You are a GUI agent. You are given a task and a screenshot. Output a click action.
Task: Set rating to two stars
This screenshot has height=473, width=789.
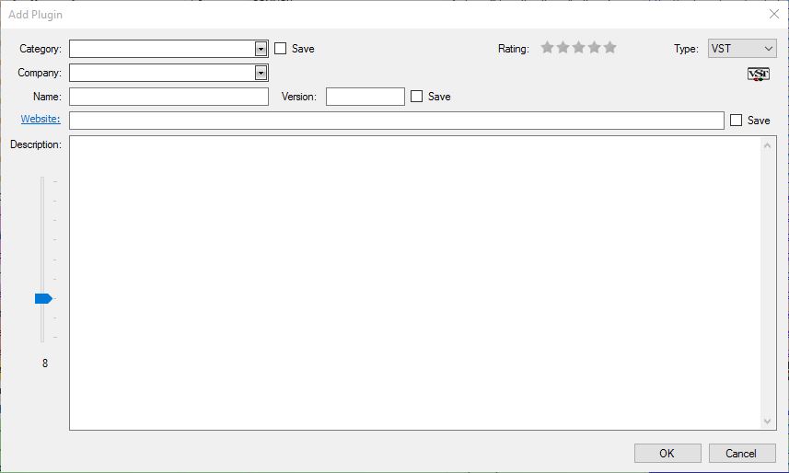click(x=563, y=48)
